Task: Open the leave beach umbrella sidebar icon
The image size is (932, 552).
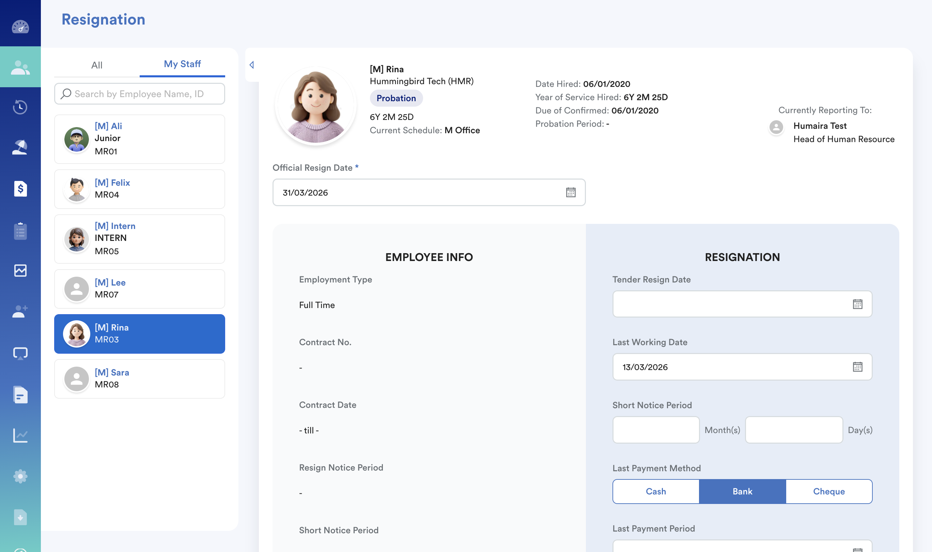Action: tap(20, 147)
